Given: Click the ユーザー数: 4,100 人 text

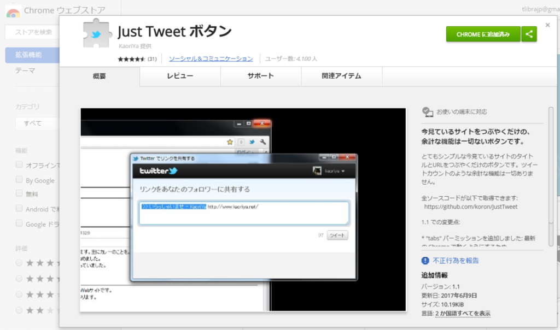Looking at the screenshot, I should [291, 59].
